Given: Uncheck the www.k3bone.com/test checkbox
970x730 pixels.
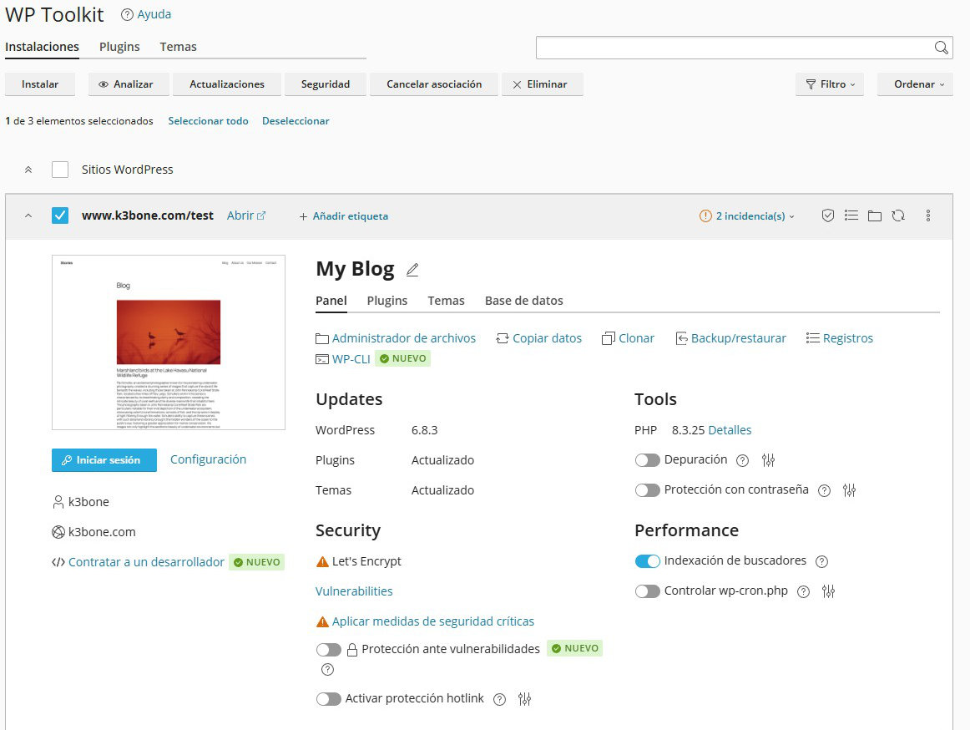Looking at the screenshot, I should [60, 215].
